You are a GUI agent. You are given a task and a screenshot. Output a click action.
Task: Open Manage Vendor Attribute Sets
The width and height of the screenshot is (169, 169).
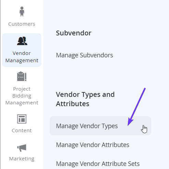point(98,164)
